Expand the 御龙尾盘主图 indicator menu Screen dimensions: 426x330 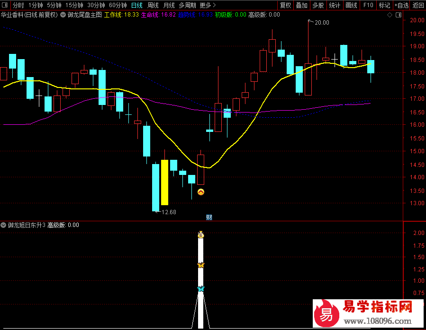[x=63, y=15]
